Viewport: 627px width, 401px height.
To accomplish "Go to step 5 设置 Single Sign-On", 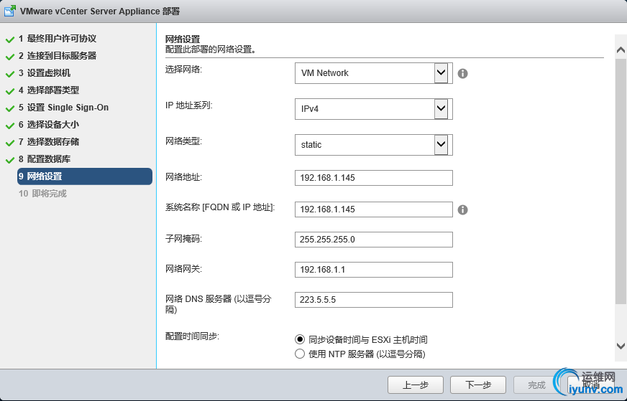I will coord(63,108).
